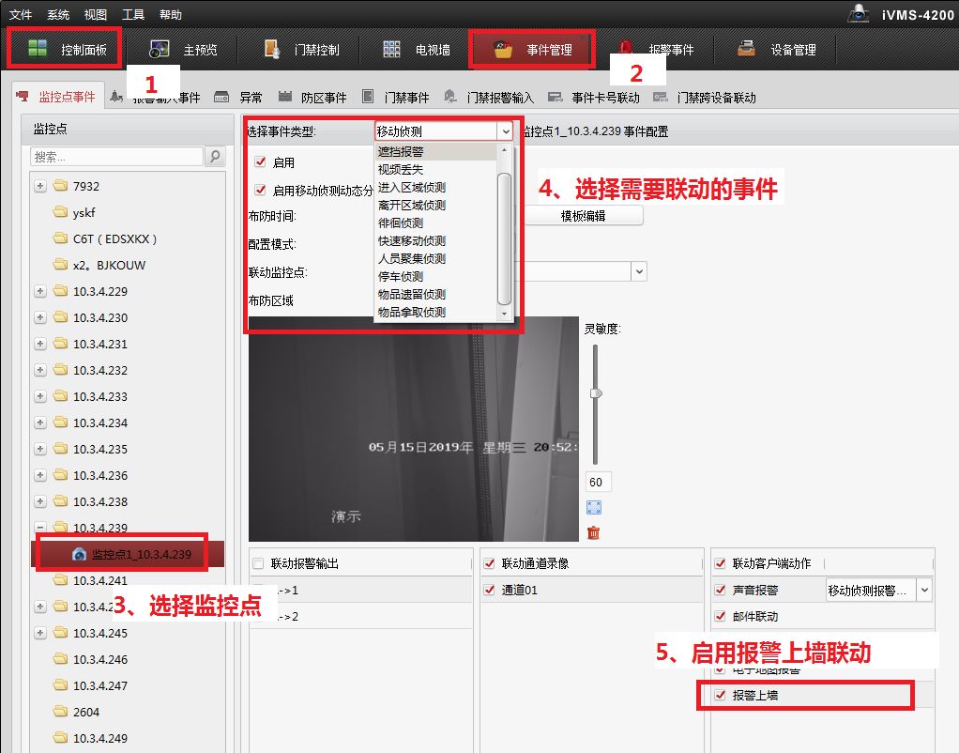Open the 电视墙 video wall icon
This screenshot has width=959, height=753.
(391, 50)
